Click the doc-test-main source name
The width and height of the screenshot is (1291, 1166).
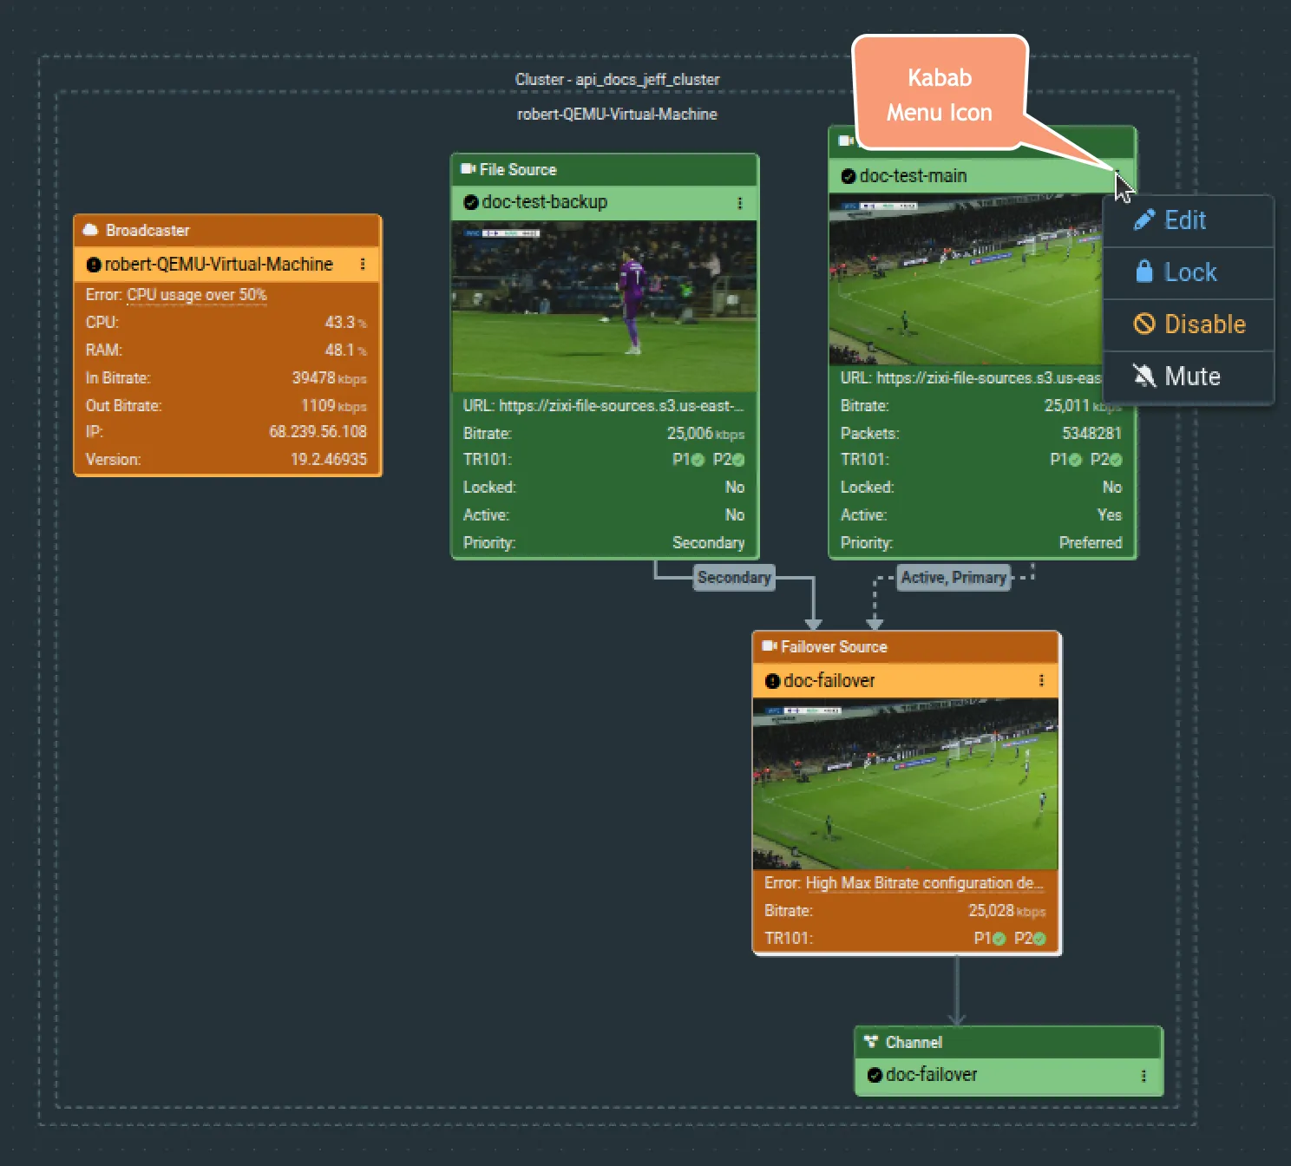click(x=914, y=176)
